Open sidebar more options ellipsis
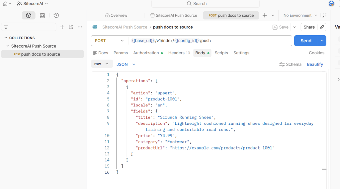The image size is (340, 189). 80,27
